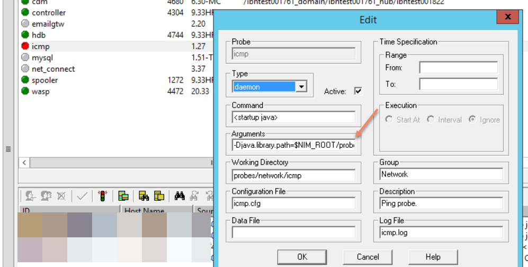Click the Range From input field
Image resolution: width=528 pixels, height=267 pixels.
tap(458, 67)
